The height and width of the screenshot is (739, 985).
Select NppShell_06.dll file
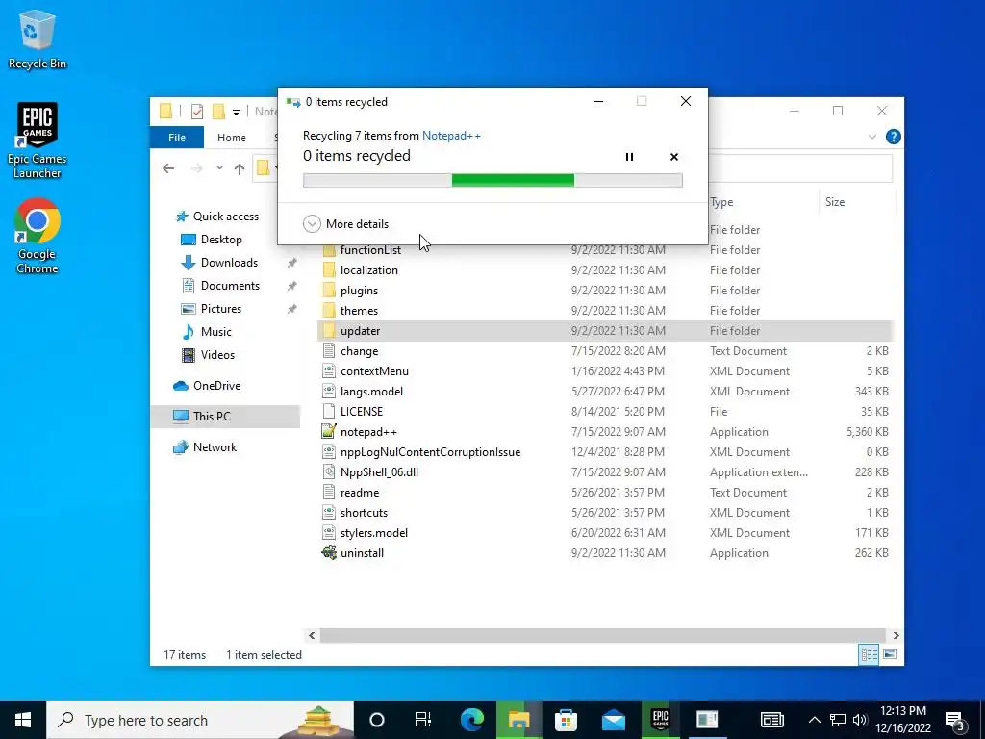click(379, 471)
